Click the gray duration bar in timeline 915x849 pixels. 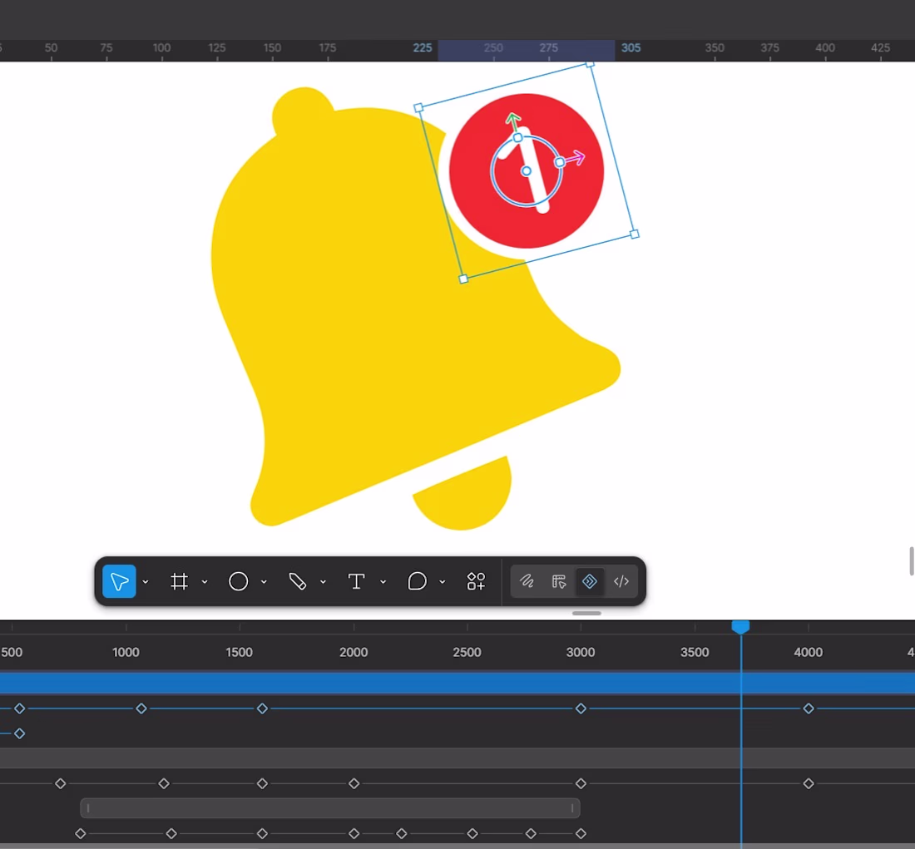tap(330, 808)
